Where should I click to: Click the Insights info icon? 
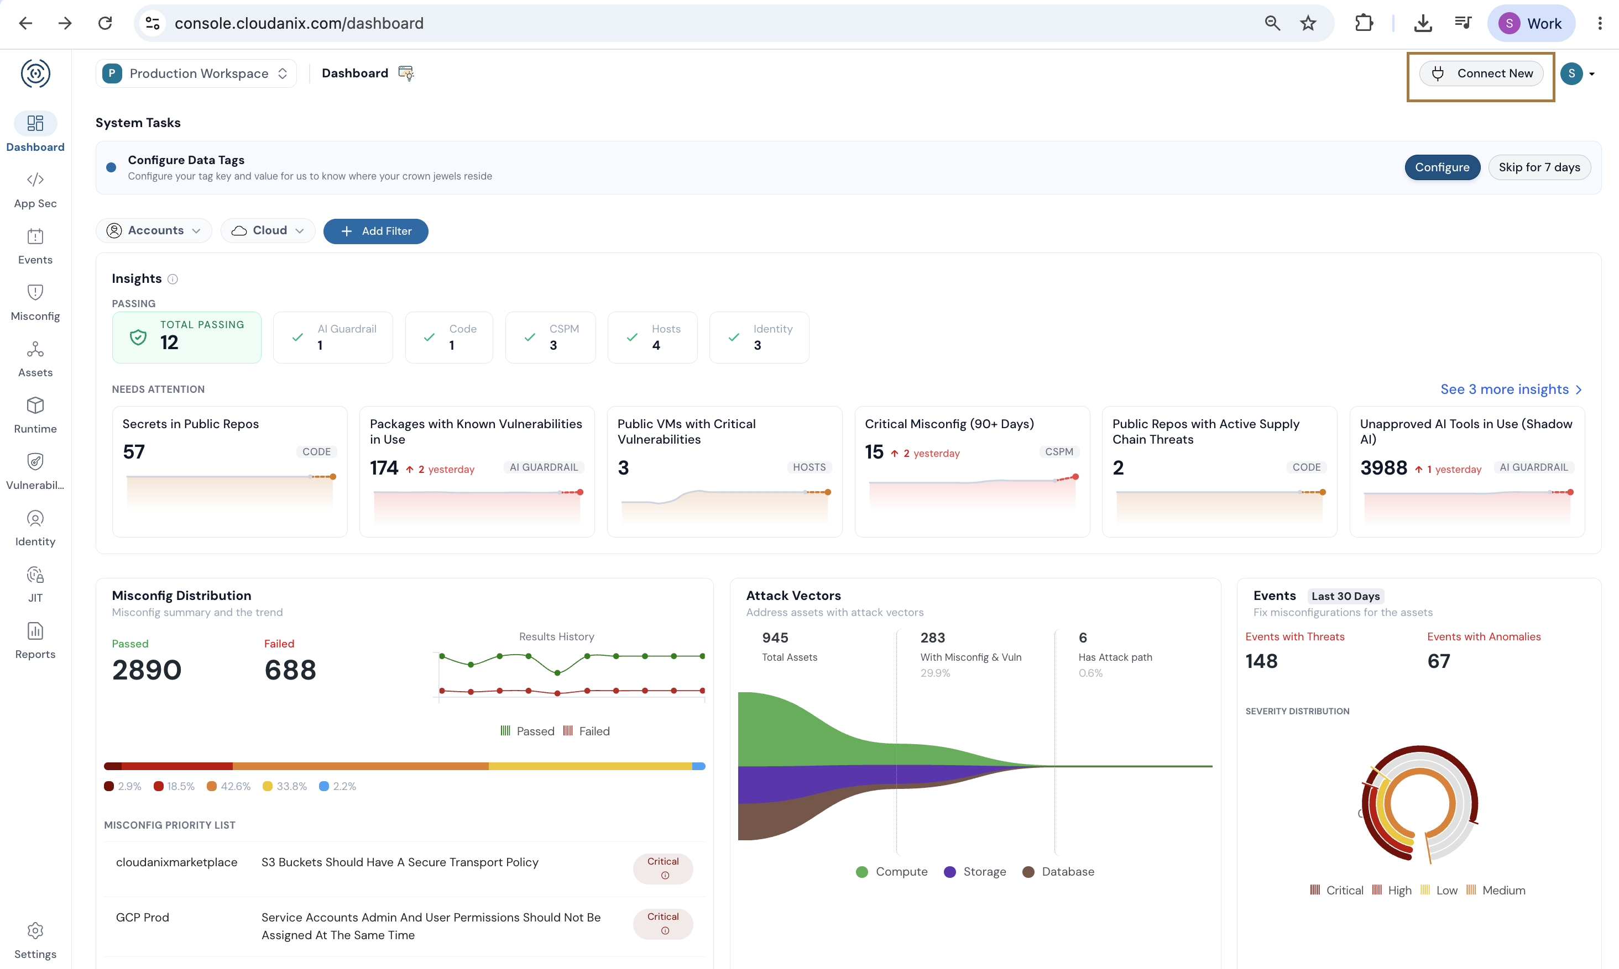[x=173, y=280]
